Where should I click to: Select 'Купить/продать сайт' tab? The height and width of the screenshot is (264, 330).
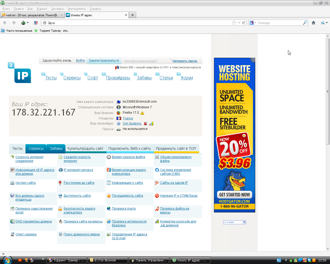click(x=85, y=148)
